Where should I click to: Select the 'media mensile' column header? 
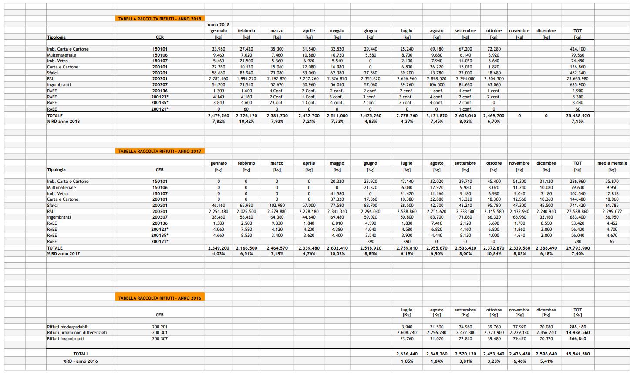(x=612, y=163)
